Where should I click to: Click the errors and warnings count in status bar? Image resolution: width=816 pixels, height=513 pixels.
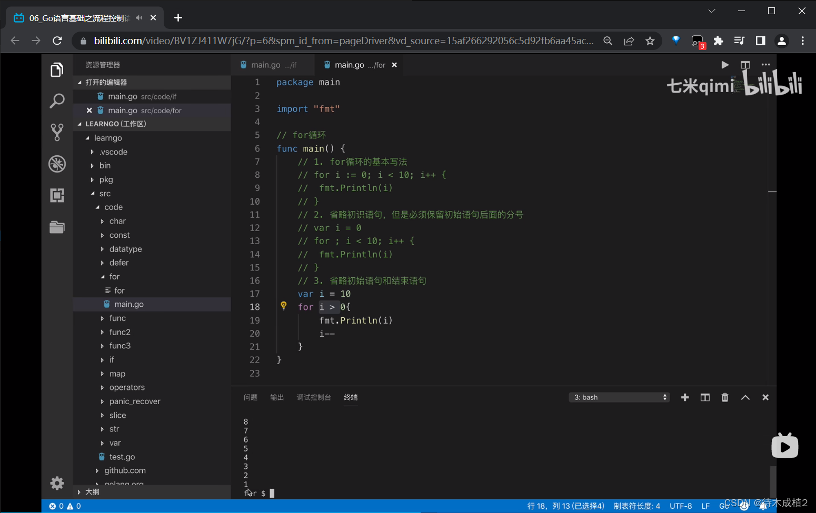(65, 506)
